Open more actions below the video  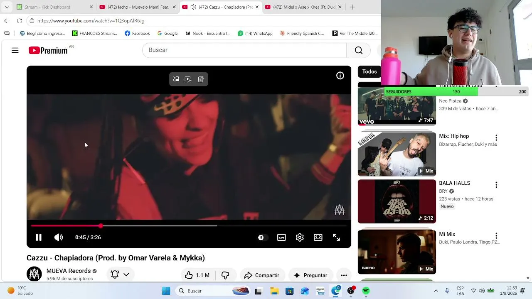coord(344,275)
